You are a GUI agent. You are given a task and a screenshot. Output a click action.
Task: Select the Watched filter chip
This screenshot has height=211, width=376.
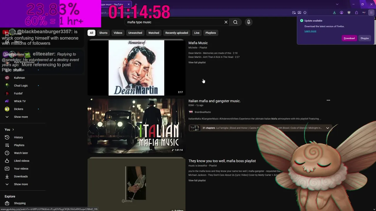pyautogui.click(x=154, y=33)
